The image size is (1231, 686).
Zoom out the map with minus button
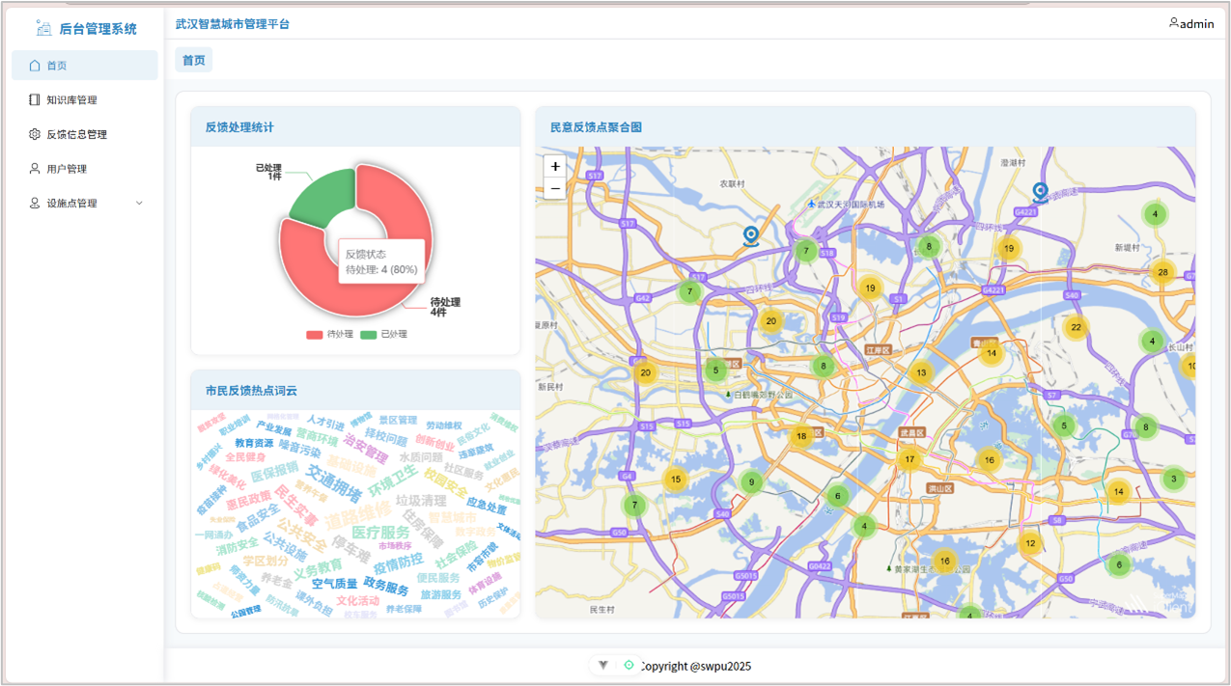click(x=555, y=188)
